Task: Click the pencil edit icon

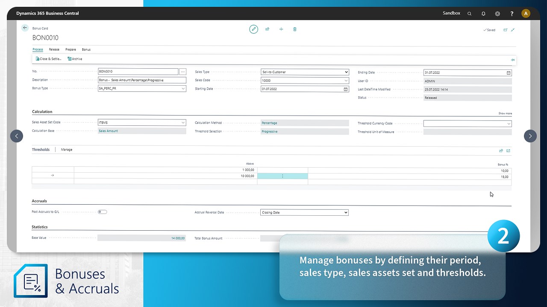Action: click(x=254, y=29)
